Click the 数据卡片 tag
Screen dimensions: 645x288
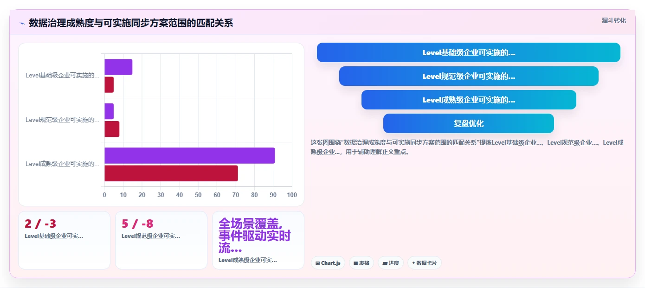pyautogui.click(x=425, y=263)
